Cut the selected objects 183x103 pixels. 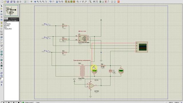[x=57, y=2]
